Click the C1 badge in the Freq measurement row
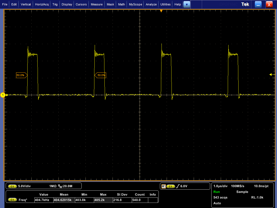Image resolution: width=277 pixels, height=208 pixels. [12, 200]
